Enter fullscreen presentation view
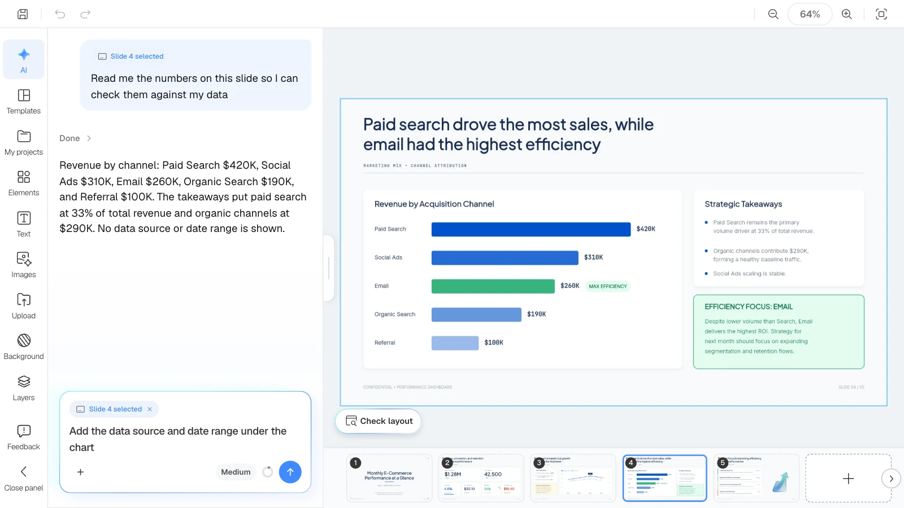 (x=881, y=14)
